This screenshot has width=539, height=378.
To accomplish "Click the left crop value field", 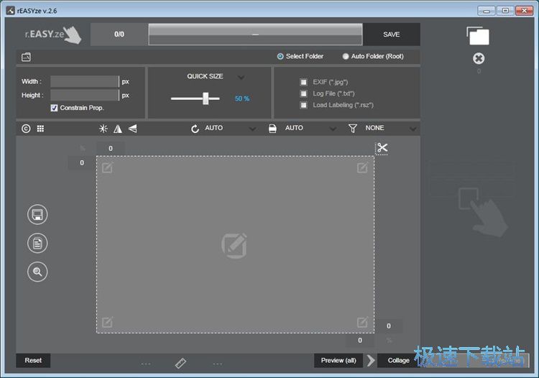I will coord(82,163).
